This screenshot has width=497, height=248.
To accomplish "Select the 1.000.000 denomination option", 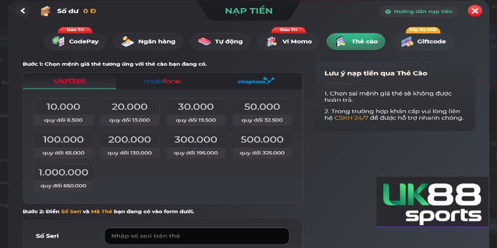I will tap(63, 177).
